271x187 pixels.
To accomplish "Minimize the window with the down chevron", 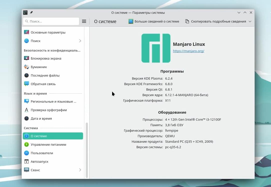I will (x=239, y=13).
